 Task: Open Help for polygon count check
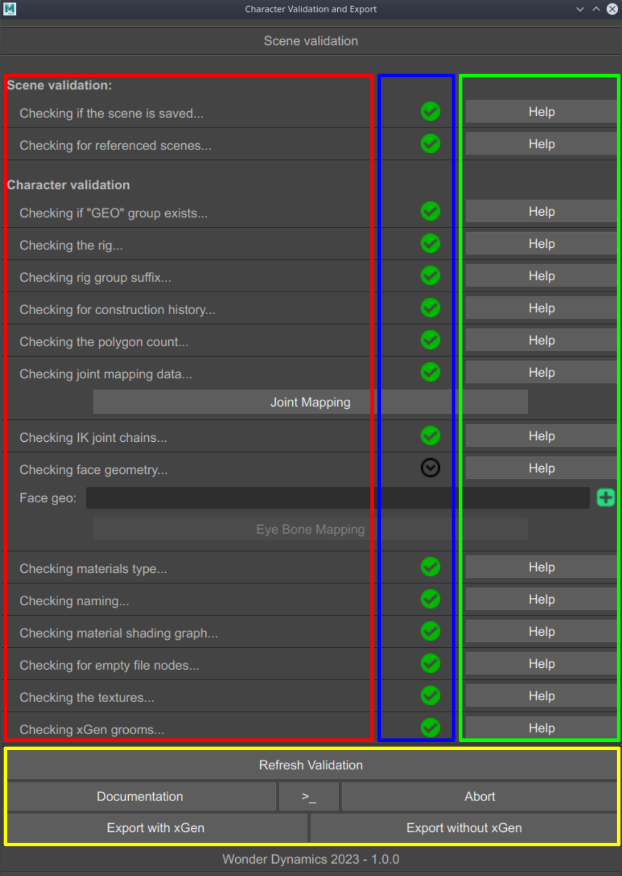(541, 340)
